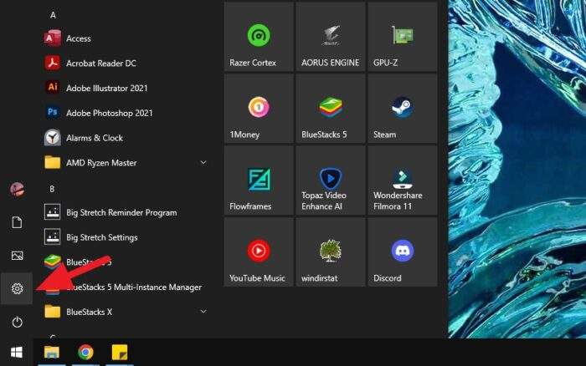Open the Steam tile
The height and width of the screenshot is (366, 586).
(402, 108)
